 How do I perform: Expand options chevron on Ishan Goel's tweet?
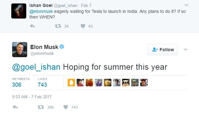coord(186,5)
